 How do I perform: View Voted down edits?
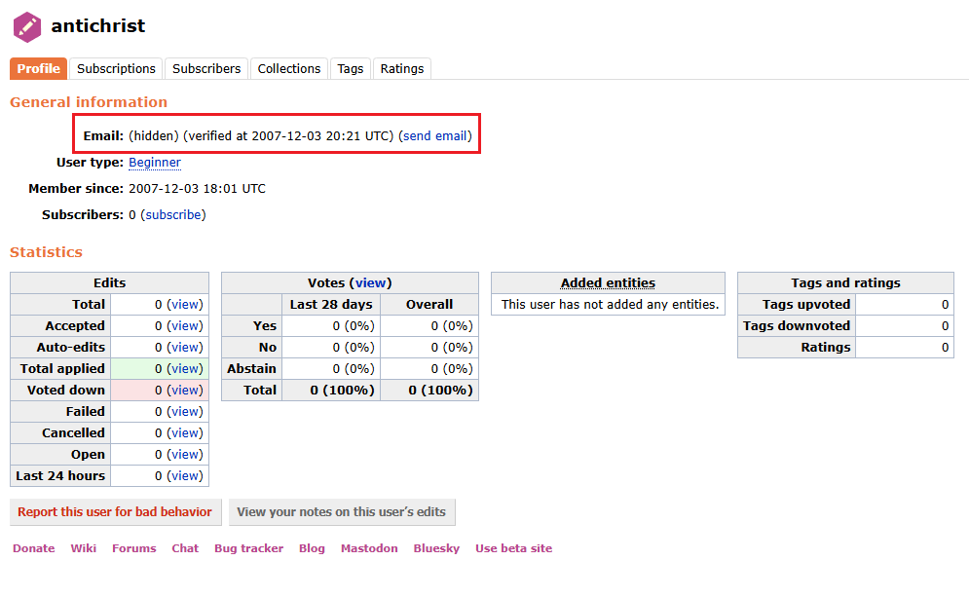[185, 391]
